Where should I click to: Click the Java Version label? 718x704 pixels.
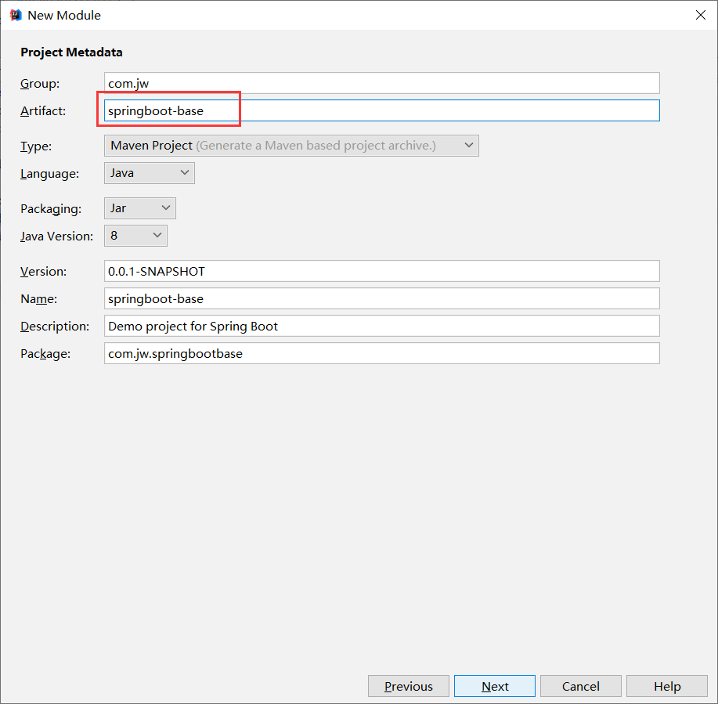pos(56,236)
